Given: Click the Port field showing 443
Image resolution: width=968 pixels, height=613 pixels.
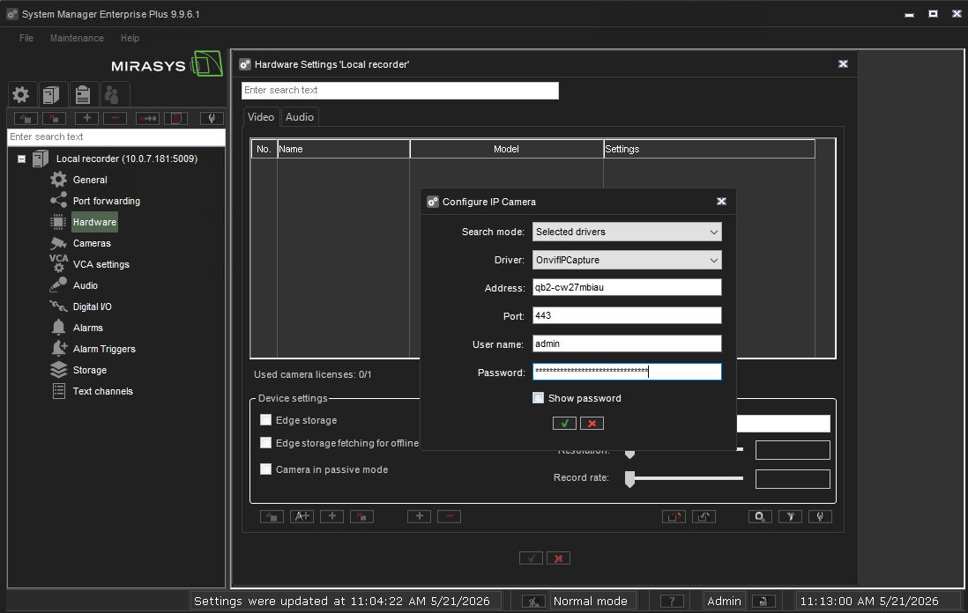Looking at the screenshot, I should (627, 316).
